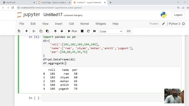
Task: Reload the page
Action: coord(13,8)
